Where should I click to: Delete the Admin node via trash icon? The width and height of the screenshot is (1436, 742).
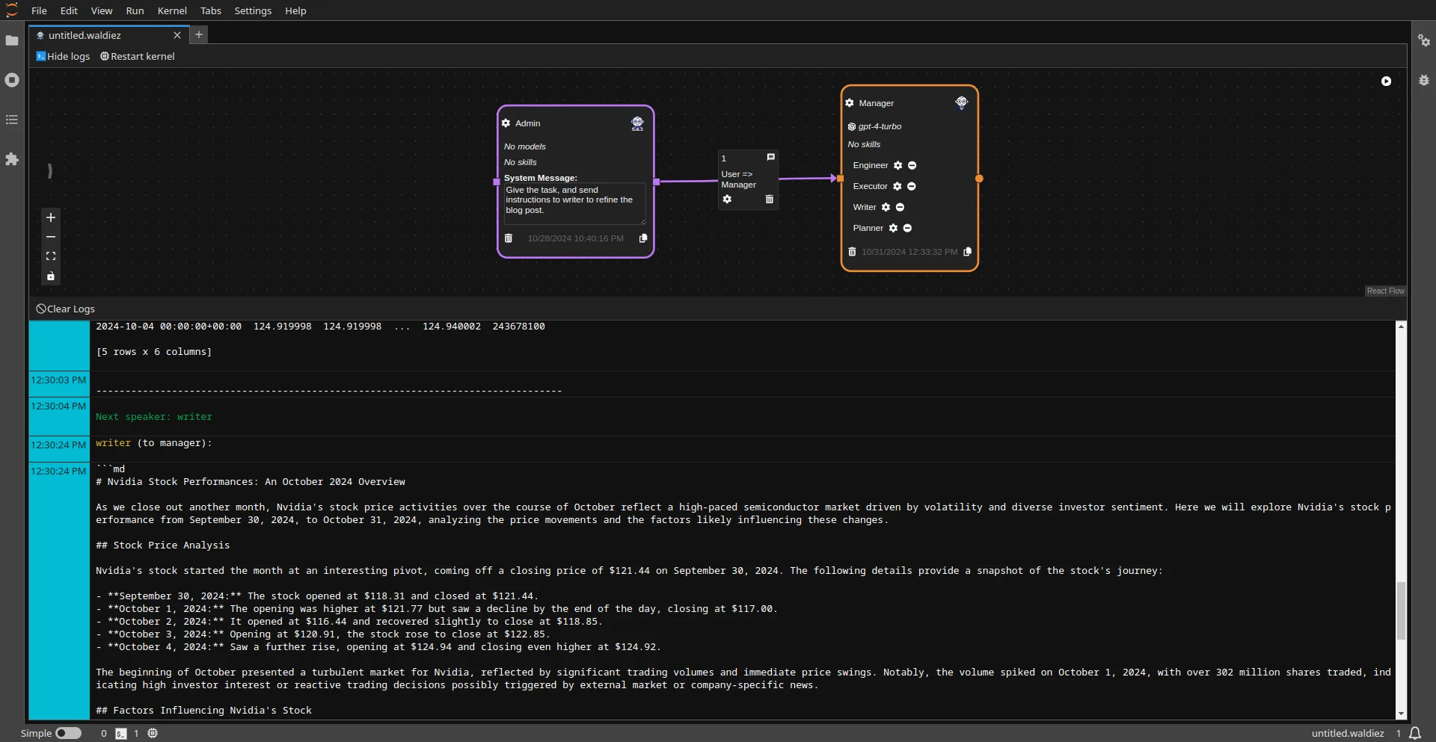coord(509,238)
